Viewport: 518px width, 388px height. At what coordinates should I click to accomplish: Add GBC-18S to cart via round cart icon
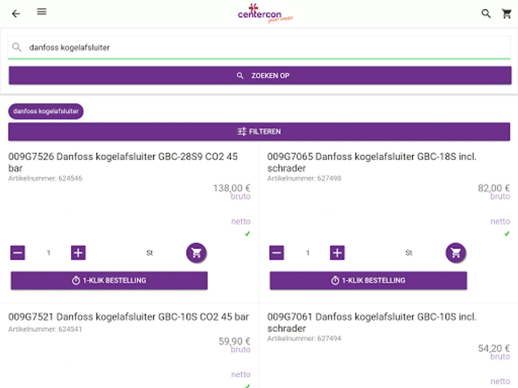[456, 253]
